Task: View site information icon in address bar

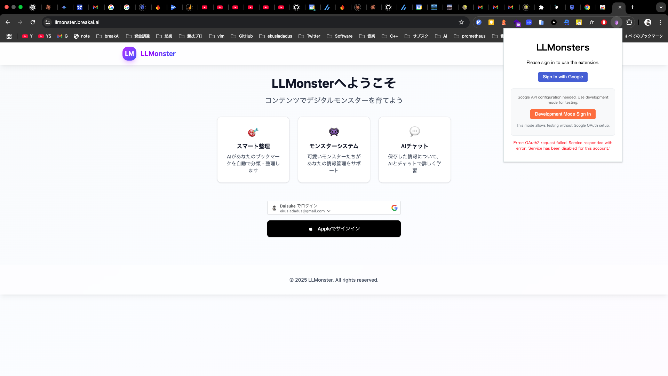Action: [x=48, y=22]
